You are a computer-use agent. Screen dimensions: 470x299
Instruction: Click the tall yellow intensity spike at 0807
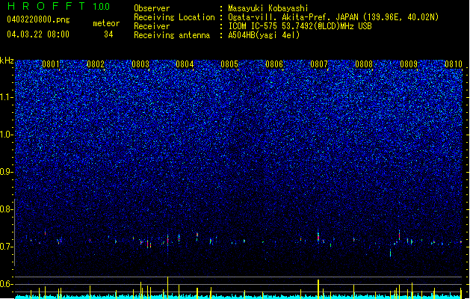318,289
